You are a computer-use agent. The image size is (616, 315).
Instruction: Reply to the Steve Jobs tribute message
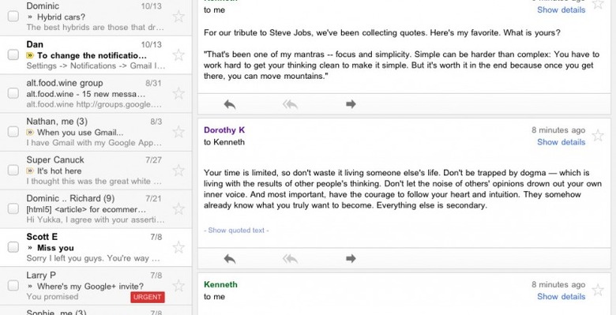click(x=230, y=104)
